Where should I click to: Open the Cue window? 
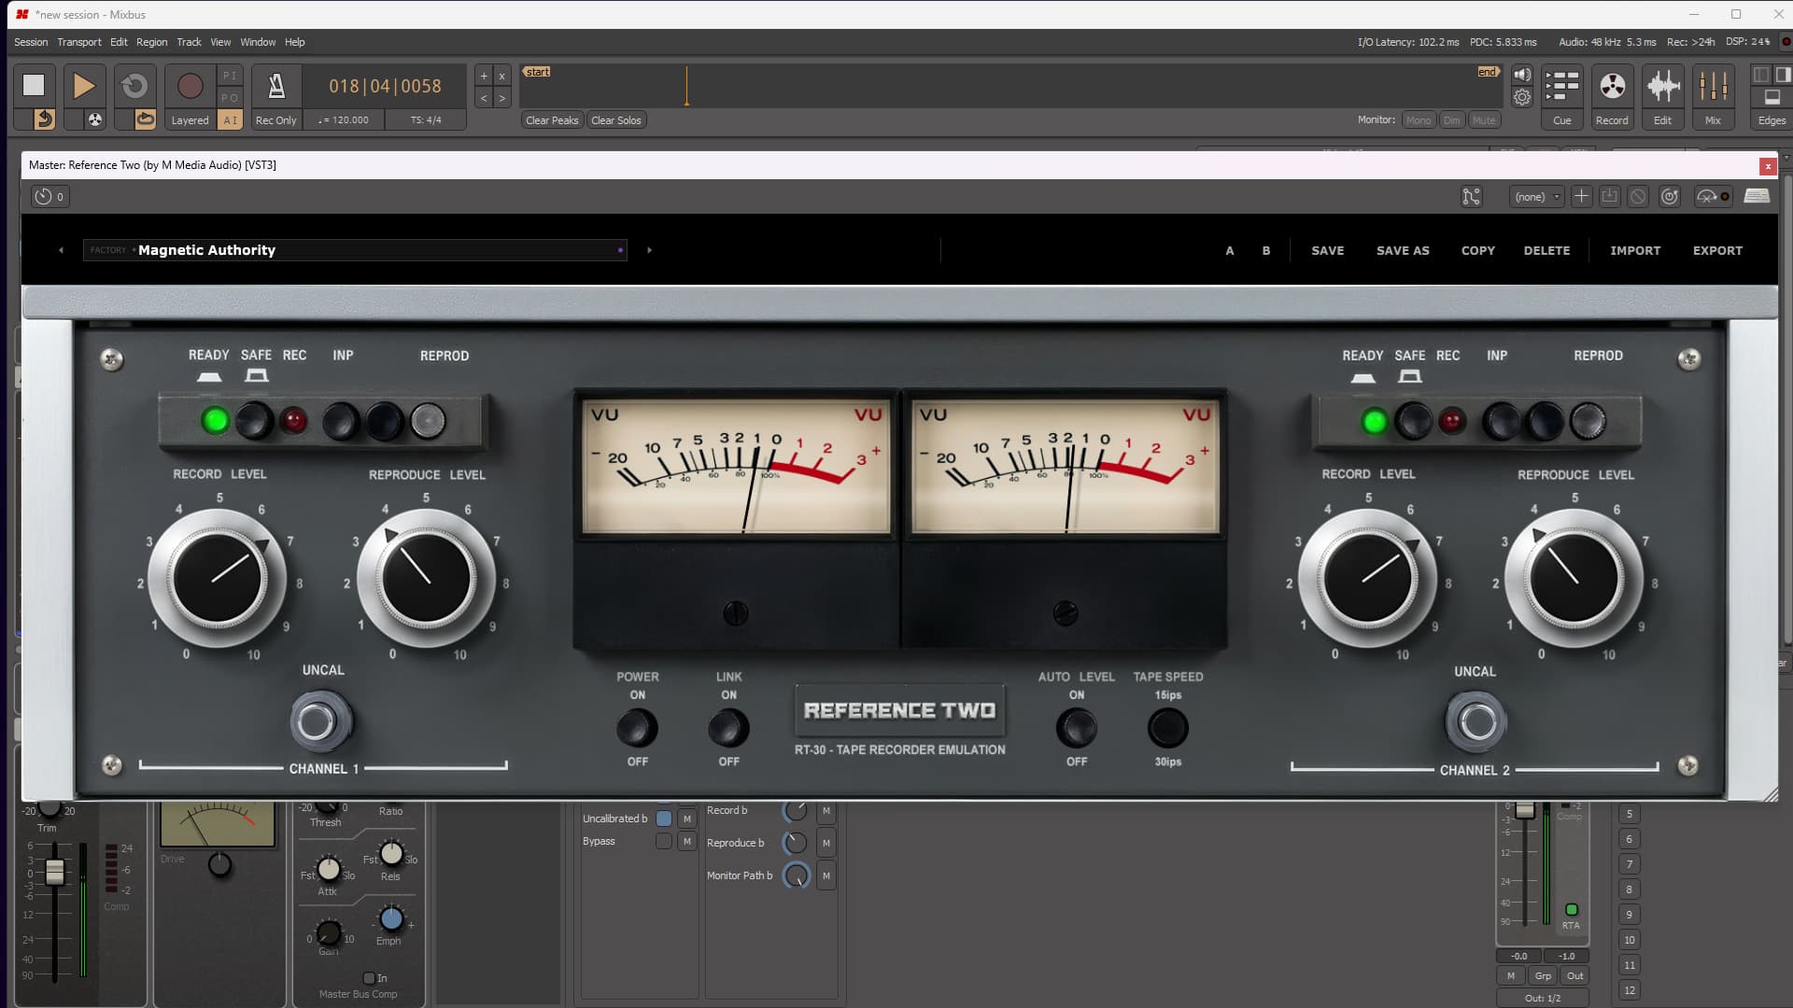tap(1561, 96)
